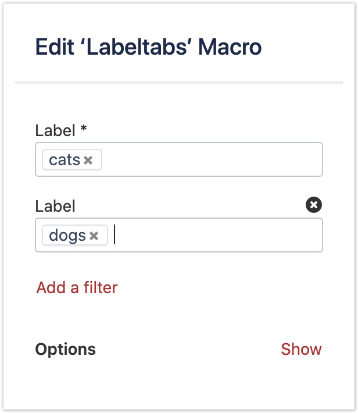Click the required 'Label *' field caption

(56, 130)
